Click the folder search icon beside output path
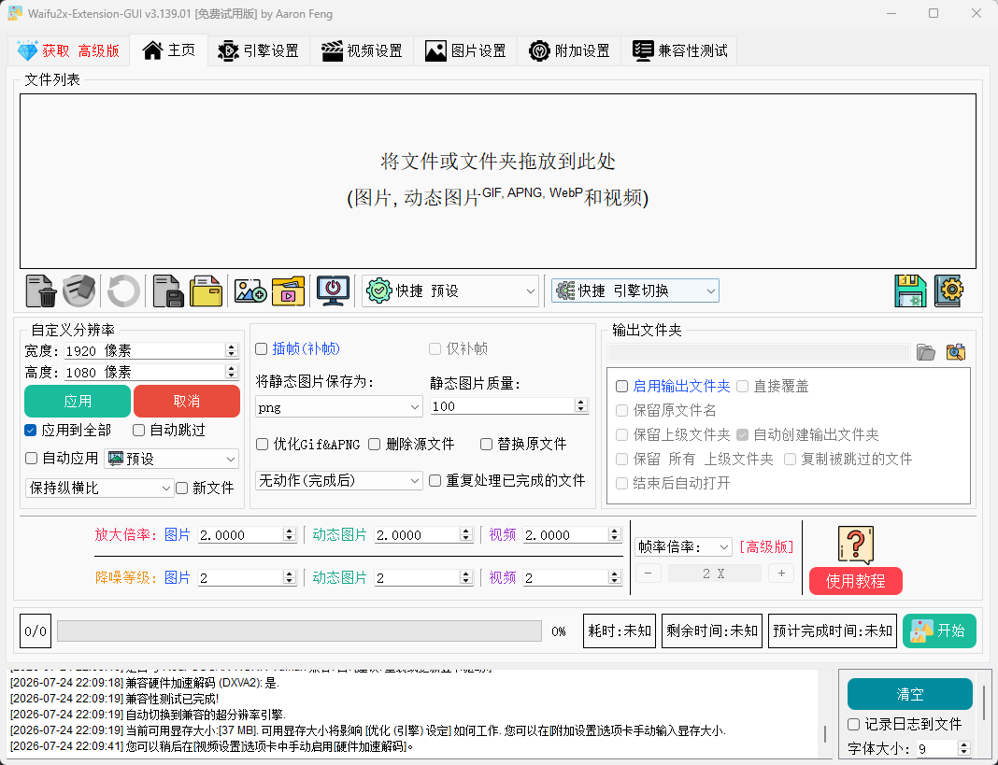The height and width of the screenshot is (765, 998). pyautogui.click(x=956, y=352)
